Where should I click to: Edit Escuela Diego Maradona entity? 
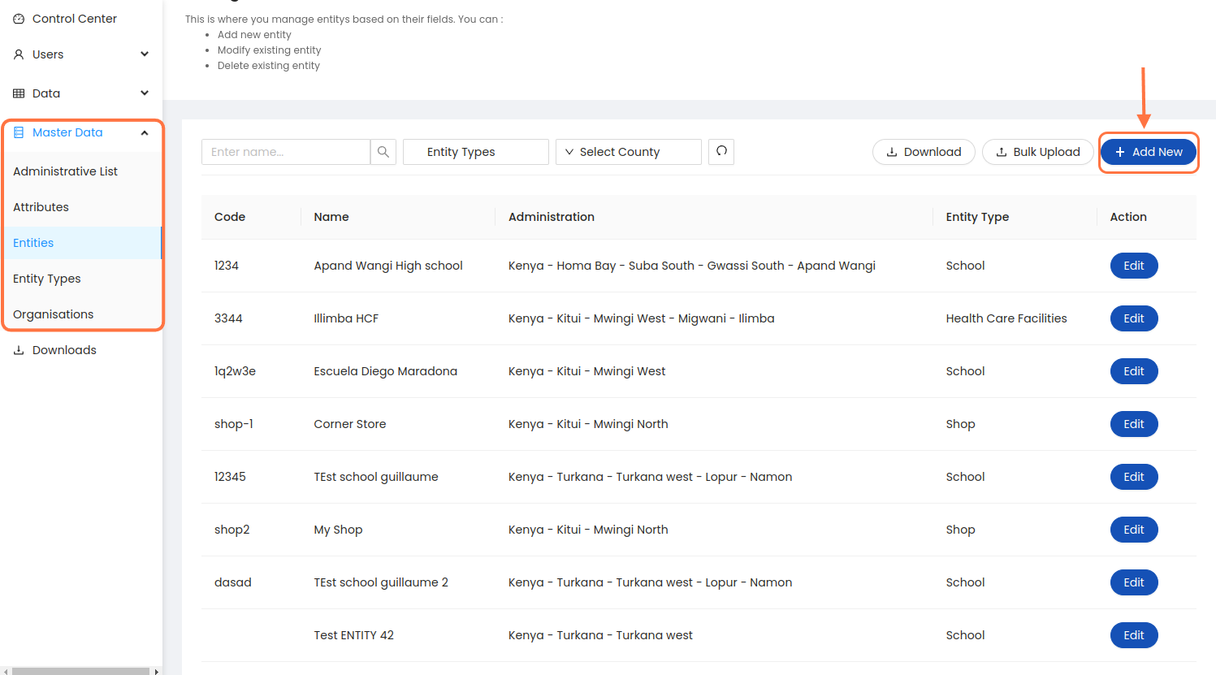point(1134,371)
